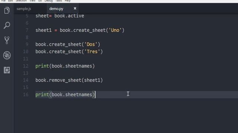Screen dimensions: 238x133
Task: Click empty line number 11
Action: [x=26, y=59]
